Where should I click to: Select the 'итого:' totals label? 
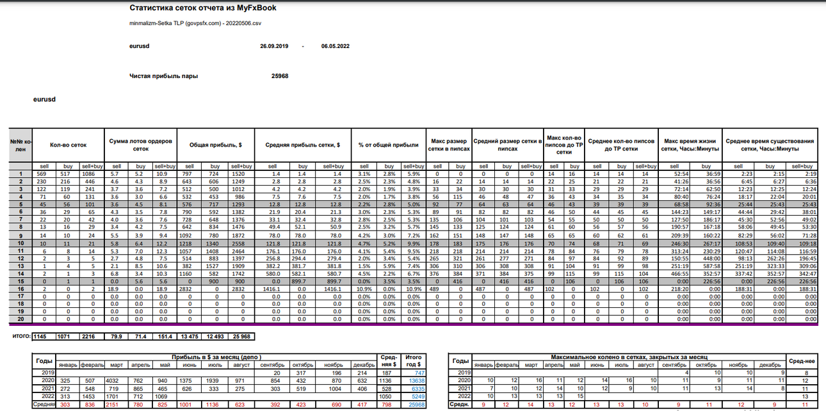pos(22,335)
